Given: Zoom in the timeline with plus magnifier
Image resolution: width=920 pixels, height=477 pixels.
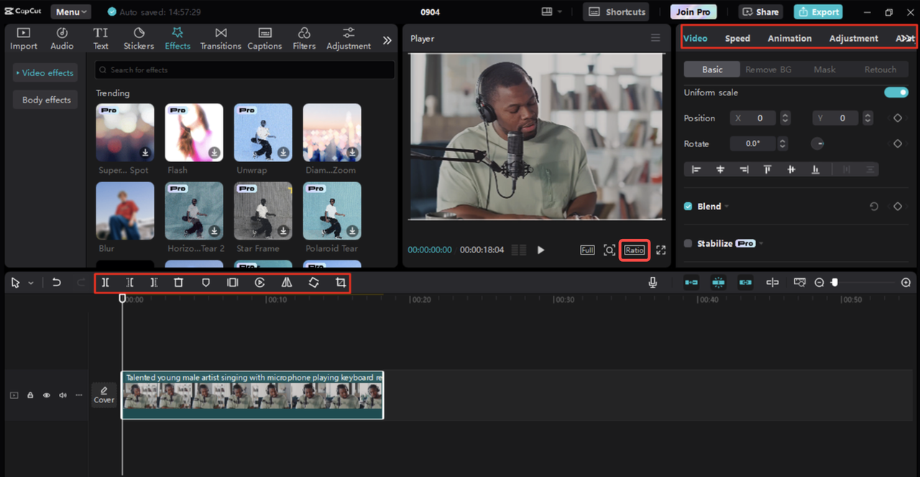Looking at the screenshot, I should pos(906,283).
